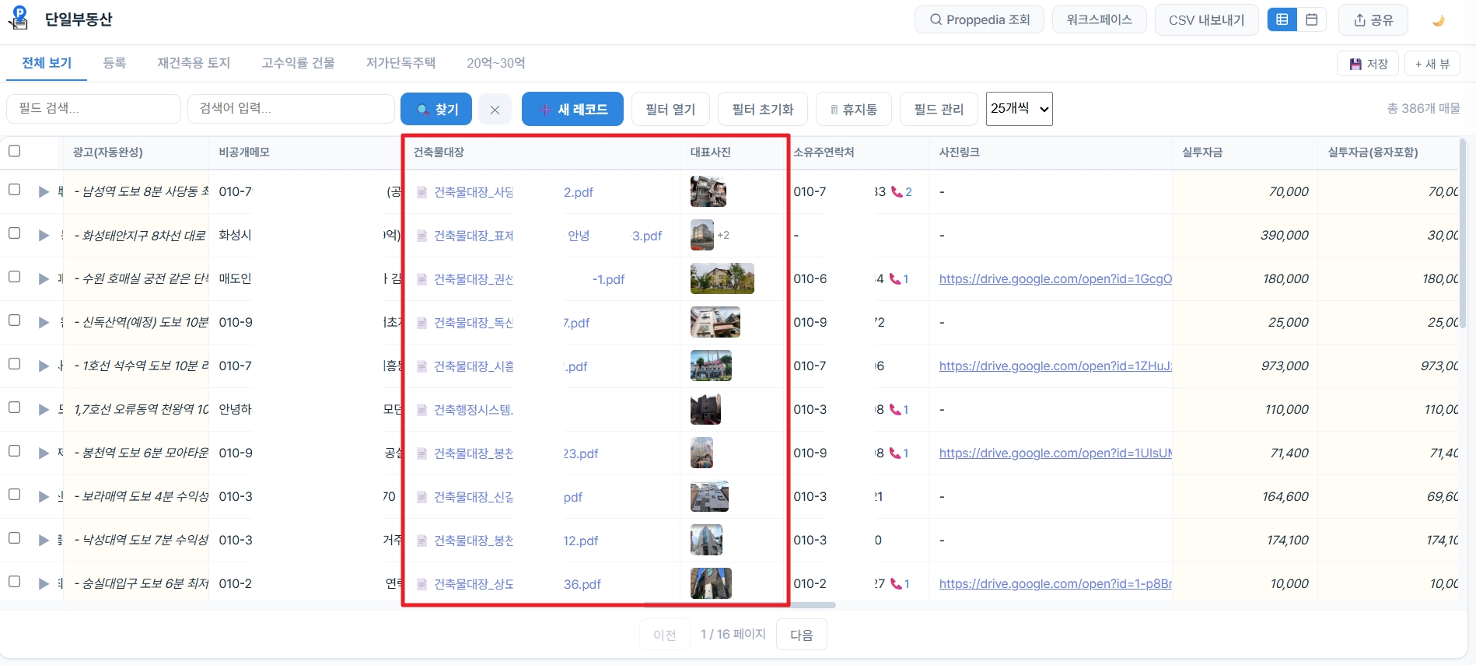1476x665 pixels.
Task: Click phone icon in 수원 호매실 row
Action: tap(894, 278)
